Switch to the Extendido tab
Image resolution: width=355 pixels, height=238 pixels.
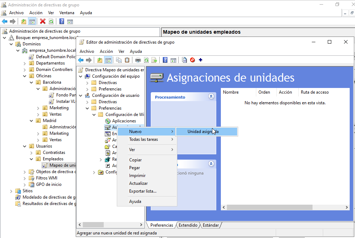pyautogui.click(x=188, y=225)
